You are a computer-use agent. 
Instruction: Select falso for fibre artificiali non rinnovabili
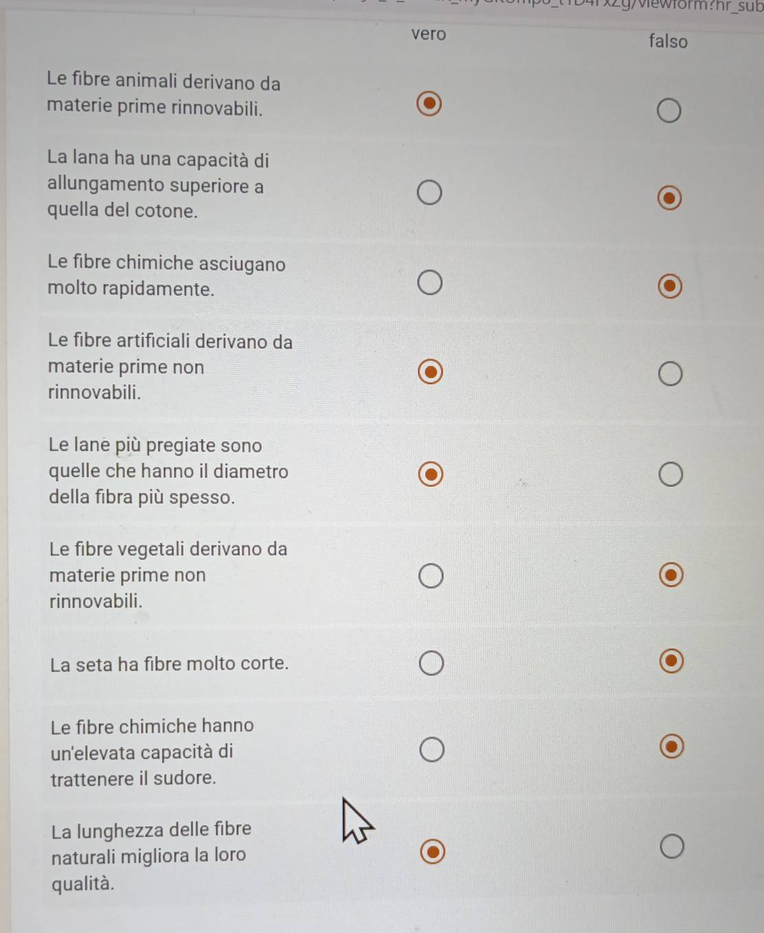coord(671,374)
